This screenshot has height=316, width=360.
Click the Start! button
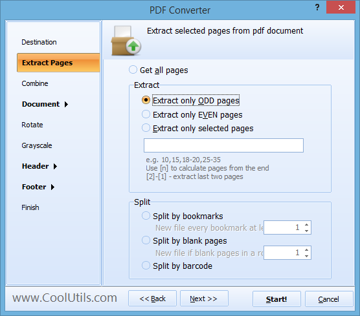pos(276,299)
